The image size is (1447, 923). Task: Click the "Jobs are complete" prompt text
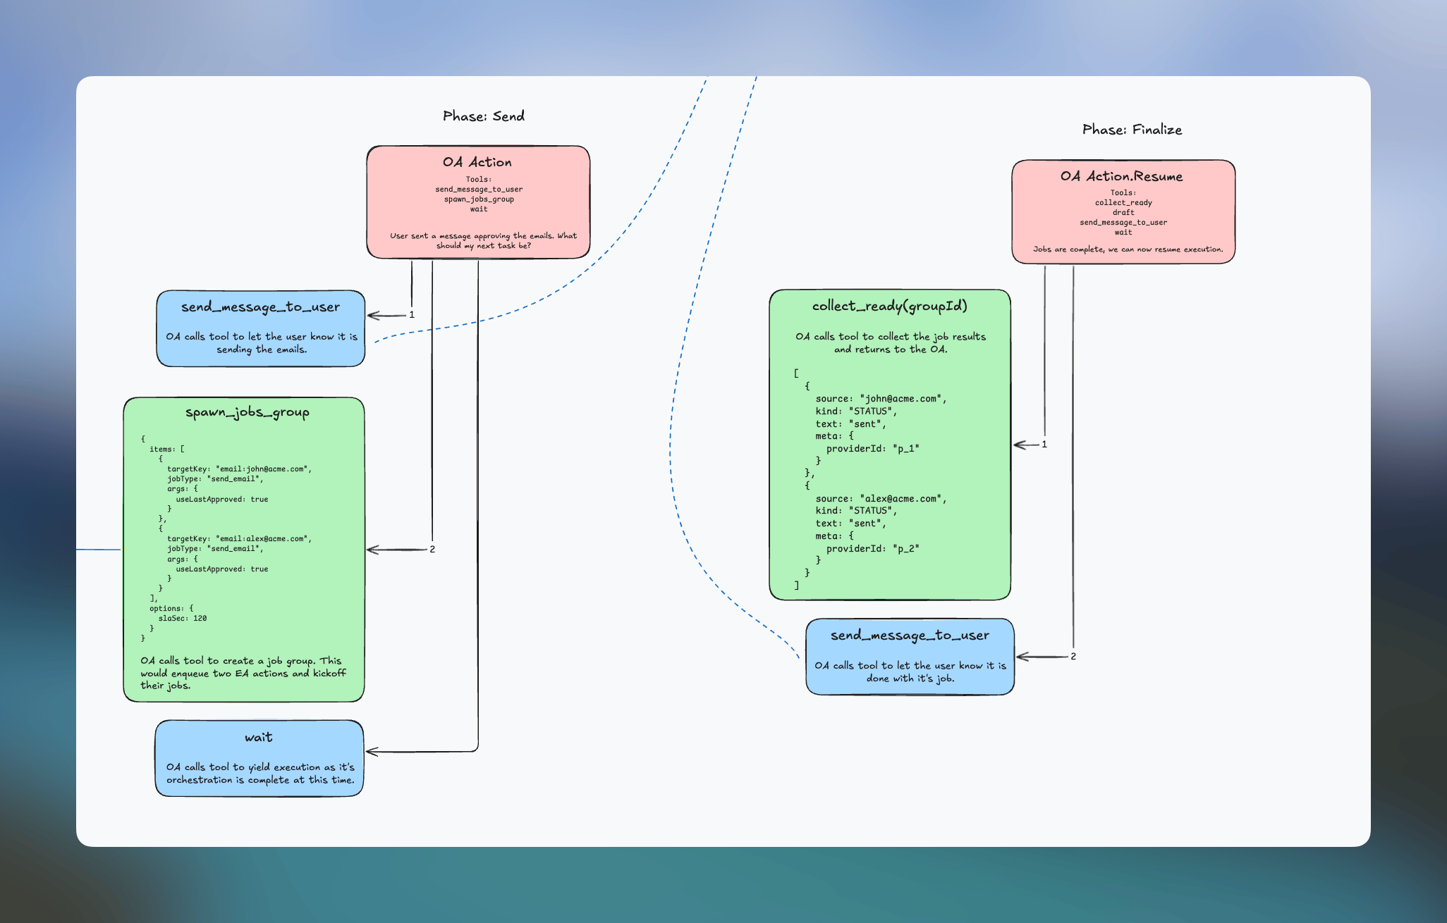coord(1128,249)
